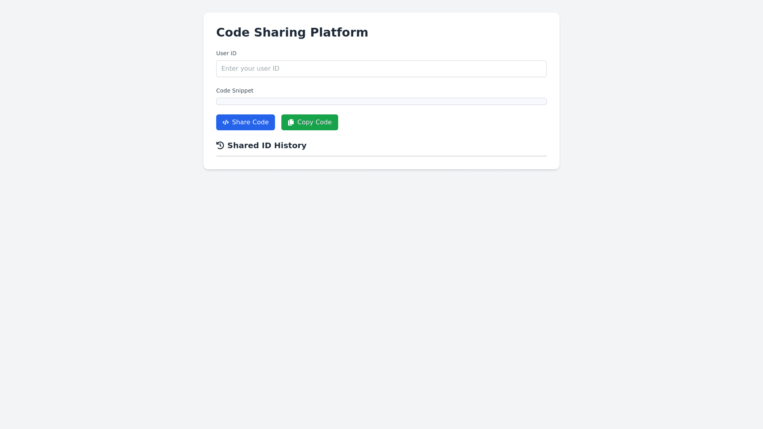The height and width of the screenshot is (429, 763).
Task: Click the history clock icon
Action: [220, 145]
